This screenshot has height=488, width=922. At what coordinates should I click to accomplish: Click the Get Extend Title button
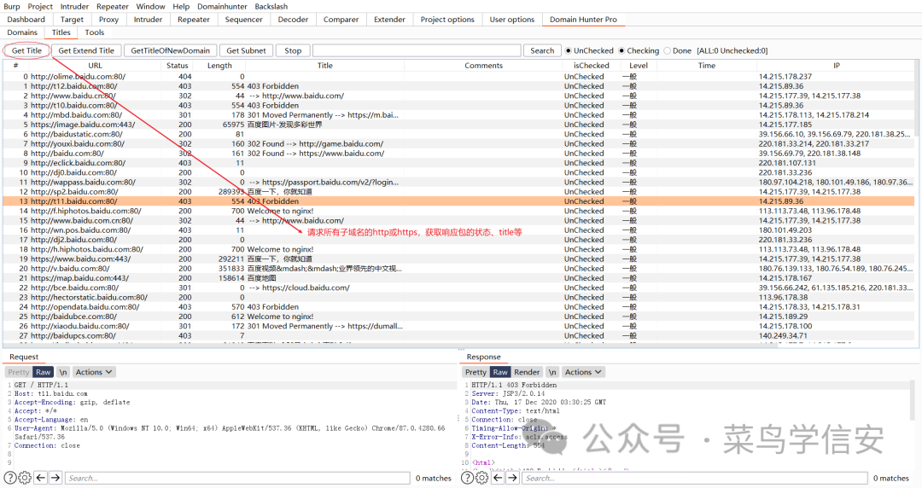click(86, 50)
